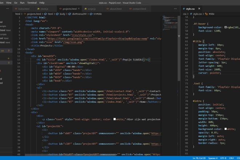240x160 pixels.
Task: Click CSS hash icon on style.css tab
Action: [x=184, y=9]
